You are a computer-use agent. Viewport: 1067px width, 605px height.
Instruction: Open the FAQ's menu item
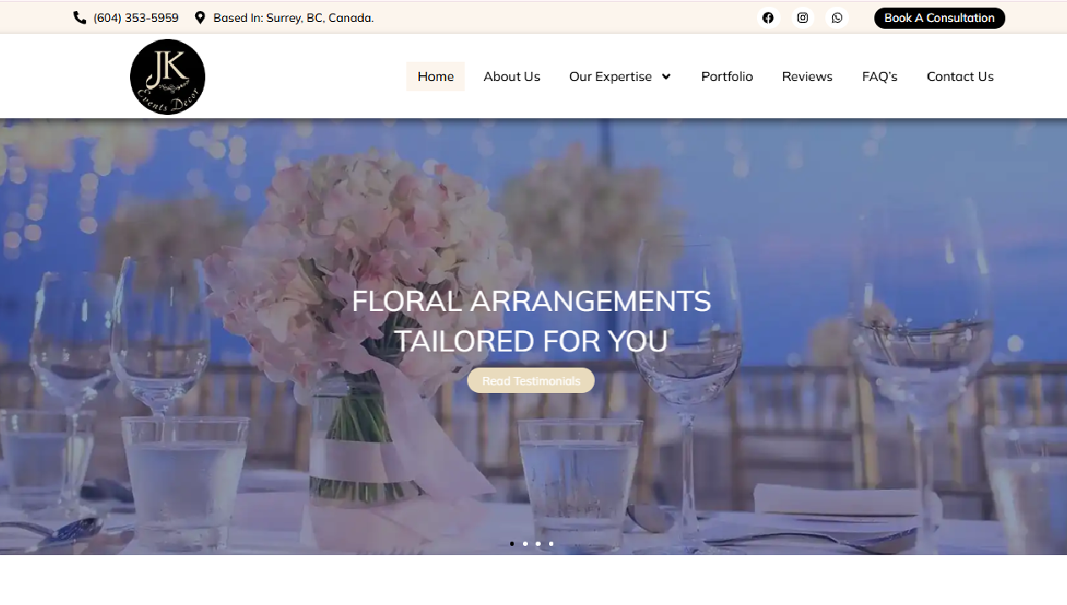point(879,77)
